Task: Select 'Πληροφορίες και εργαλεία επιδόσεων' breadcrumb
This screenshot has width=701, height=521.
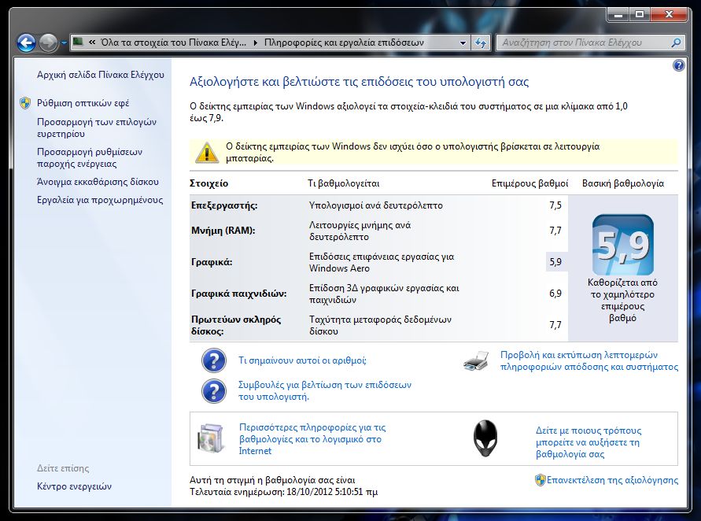Action: click(x=344, y=42)
